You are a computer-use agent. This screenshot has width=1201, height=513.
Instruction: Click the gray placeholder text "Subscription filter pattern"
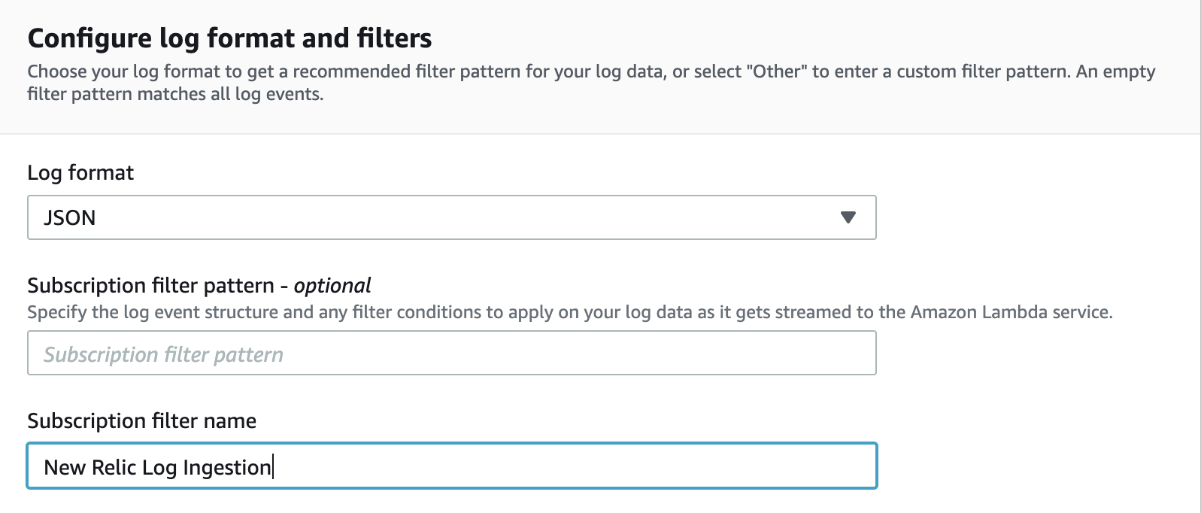[164, 354]
